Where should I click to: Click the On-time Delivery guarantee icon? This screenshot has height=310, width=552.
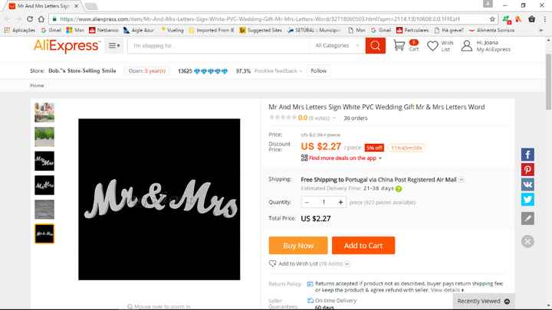[310, 301]
